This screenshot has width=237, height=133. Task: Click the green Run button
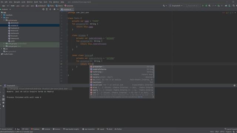[x=203, y=6]
